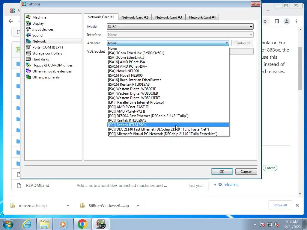
Task: Click Cancel in Settings dialog
Action: coord(246,172)
